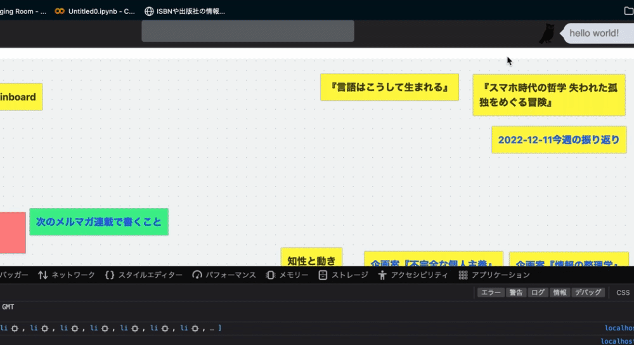
Task: Select the 『スマホ時代の哲学 失われた孤独をめぐる冒険』 note
Action: pos(548,95)
